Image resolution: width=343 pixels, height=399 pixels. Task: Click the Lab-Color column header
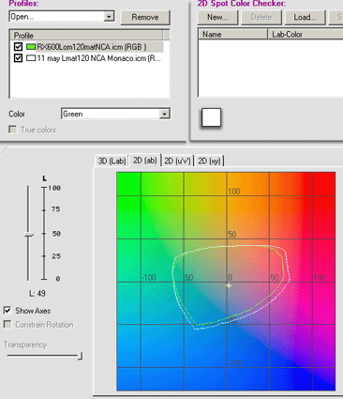[306, 34]
